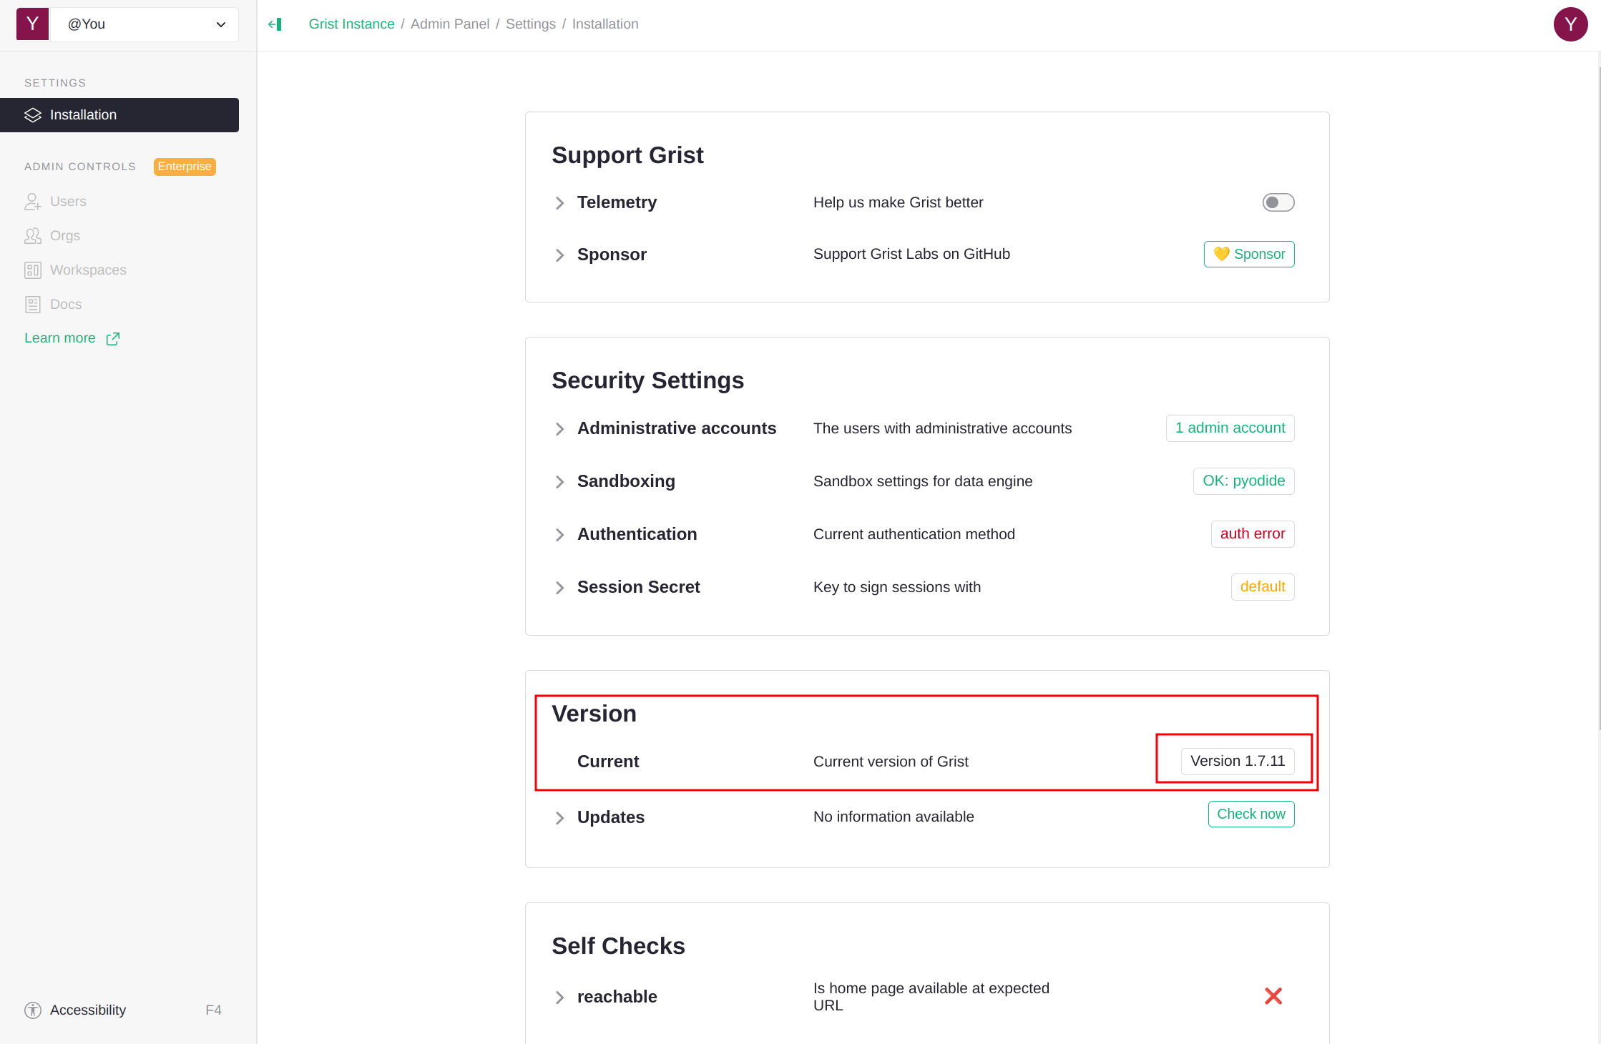Open Grist Instance breadcrumb link
The image size is (1601, 1044).
click(x=351, y=24)
